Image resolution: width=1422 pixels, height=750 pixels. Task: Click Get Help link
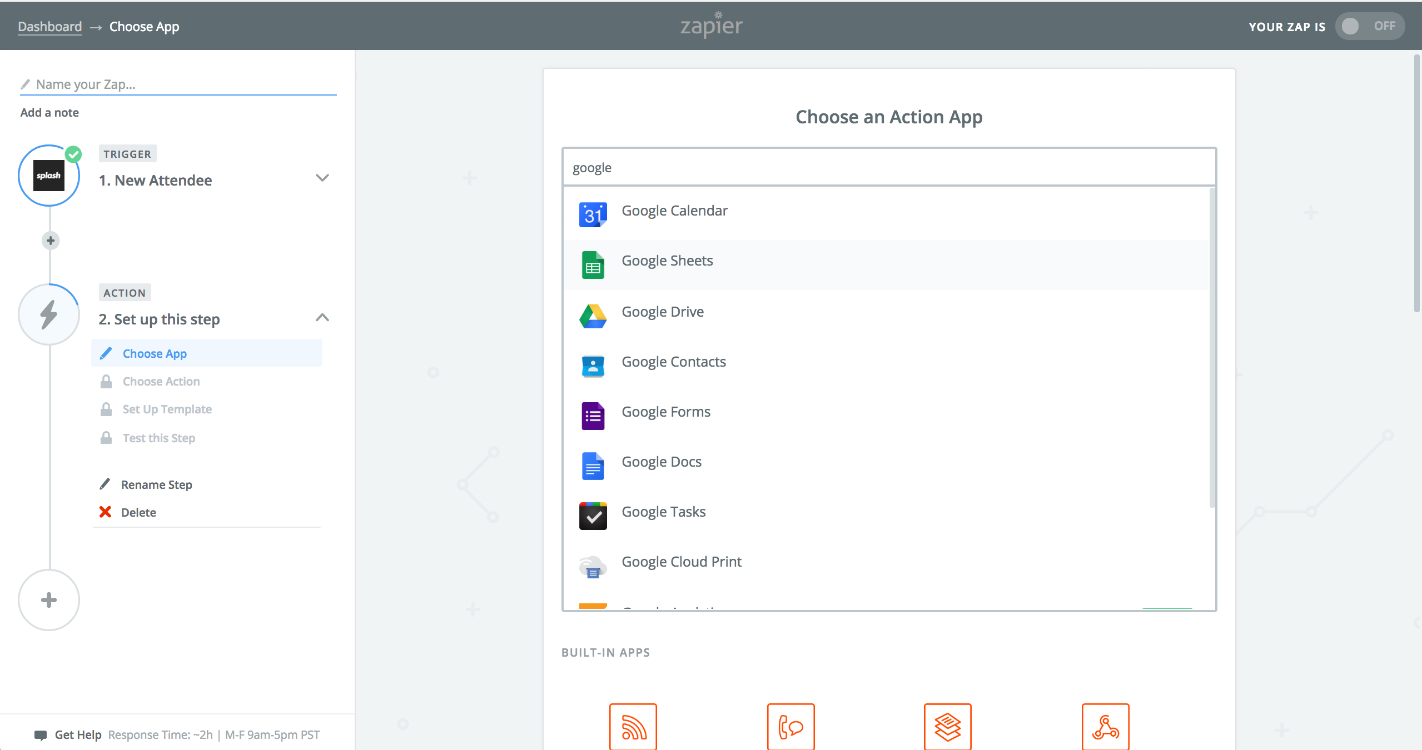(78, 735)
